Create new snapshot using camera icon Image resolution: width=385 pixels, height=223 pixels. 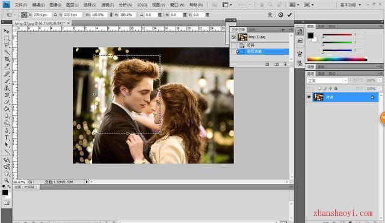(x=277, y=64)
